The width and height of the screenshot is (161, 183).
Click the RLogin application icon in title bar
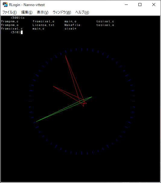(5, 5)
